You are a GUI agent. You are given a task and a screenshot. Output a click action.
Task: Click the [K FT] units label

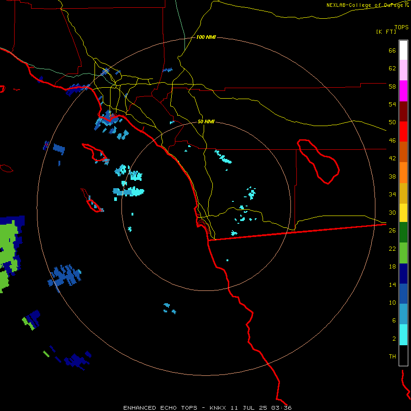coord(386,32)
